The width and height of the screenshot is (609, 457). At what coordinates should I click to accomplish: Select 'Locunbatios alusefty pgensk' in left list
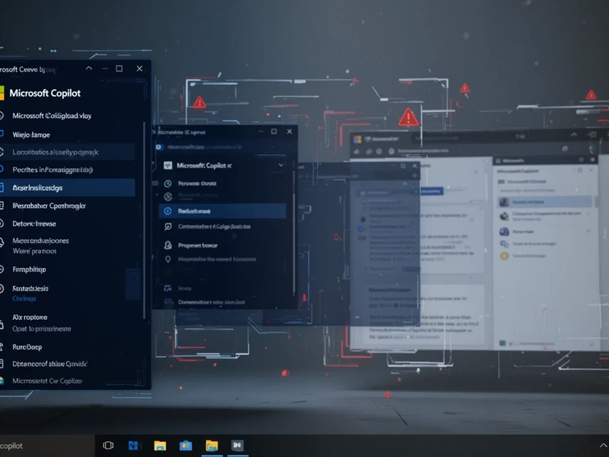(x=56, y=152)
